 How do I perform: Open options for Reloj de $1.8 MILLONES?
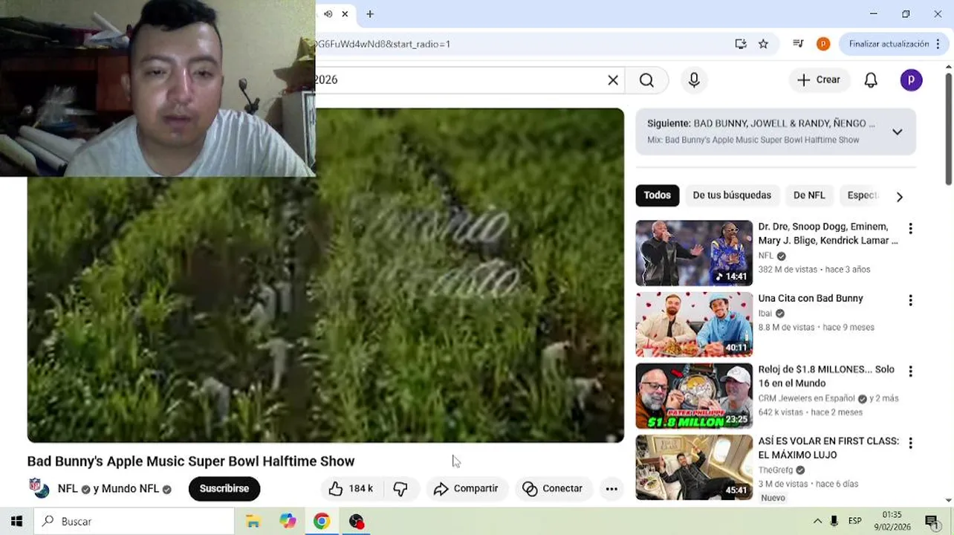pos(910,372)
